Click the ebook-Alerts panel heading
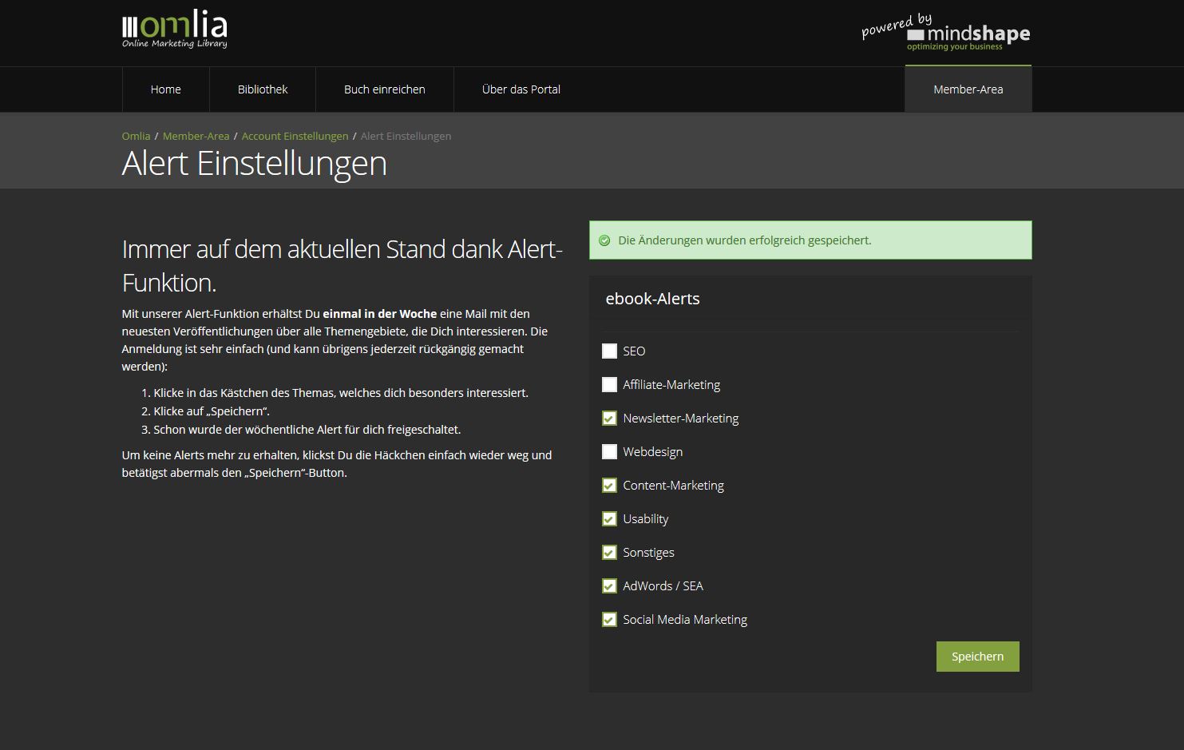Viewport: 1184px width, 750px height. [652, 299]
